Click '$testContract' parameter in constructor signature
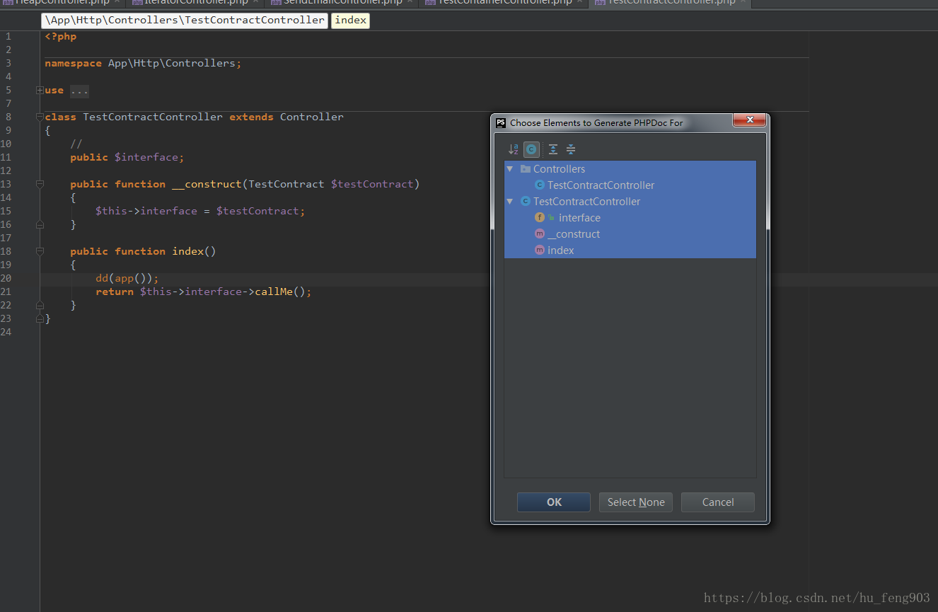Viewport: 938px width, 612px height. [x=372, y=184]
